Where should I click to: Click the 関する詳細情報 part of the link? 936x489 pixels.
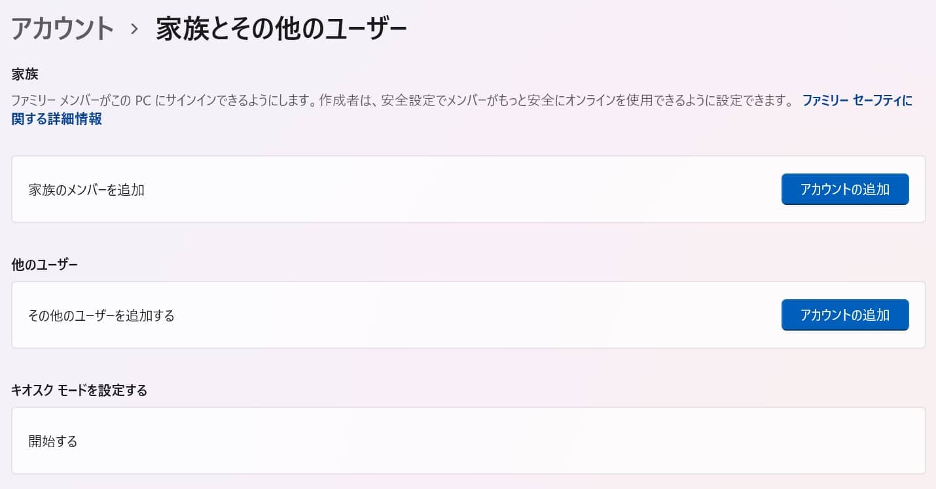click(x=57, y=119)
